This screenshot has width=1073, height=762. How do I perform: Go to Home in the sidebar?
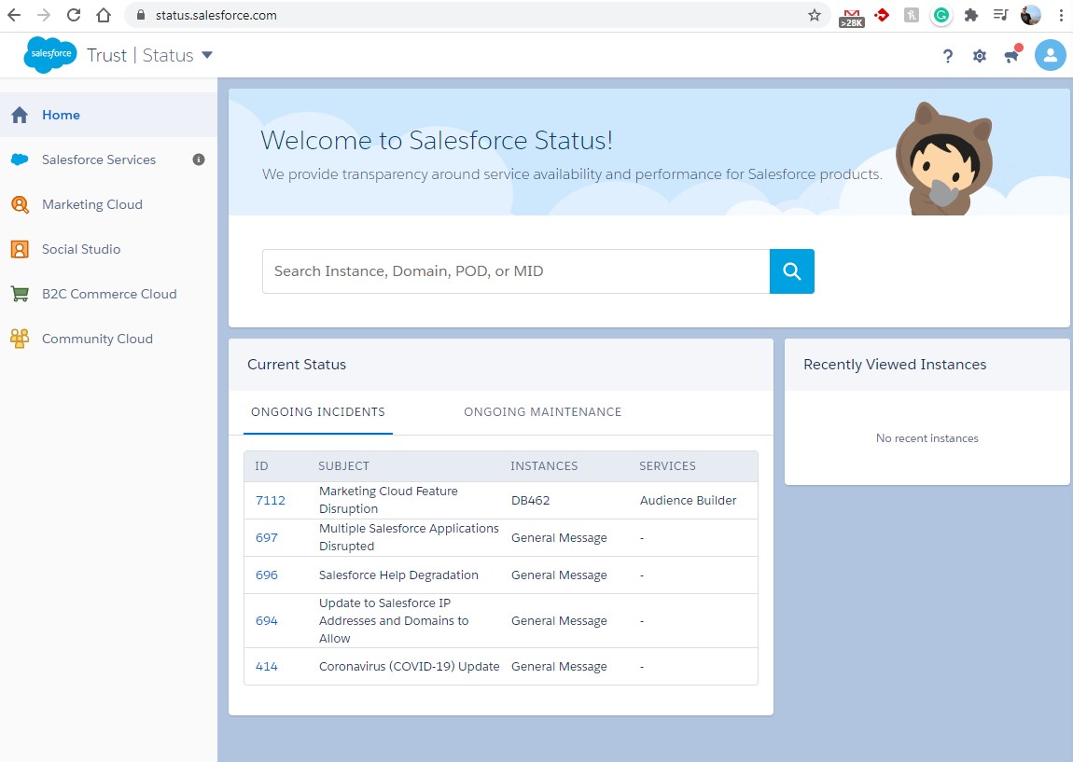pyautogui.click(x=61, y=115)
